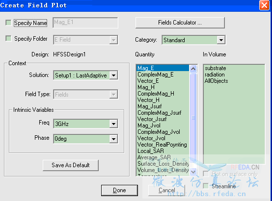Expand the Solution Setup1 : LastAdaptive dropdown
272x201 pixels.
pyautogui.click(x=113, y=75)
